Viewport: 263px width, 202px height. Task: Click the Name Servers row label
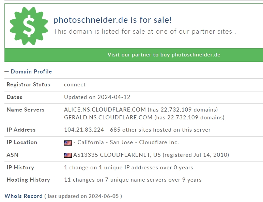click(26, 110)
